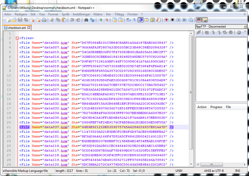Open Find with the binoculars icon
The width and height of the screenshot is (249, 176).
86,20
